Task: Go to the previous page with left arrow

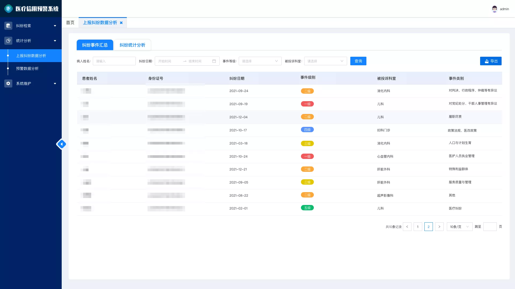Action: [407, 227]
